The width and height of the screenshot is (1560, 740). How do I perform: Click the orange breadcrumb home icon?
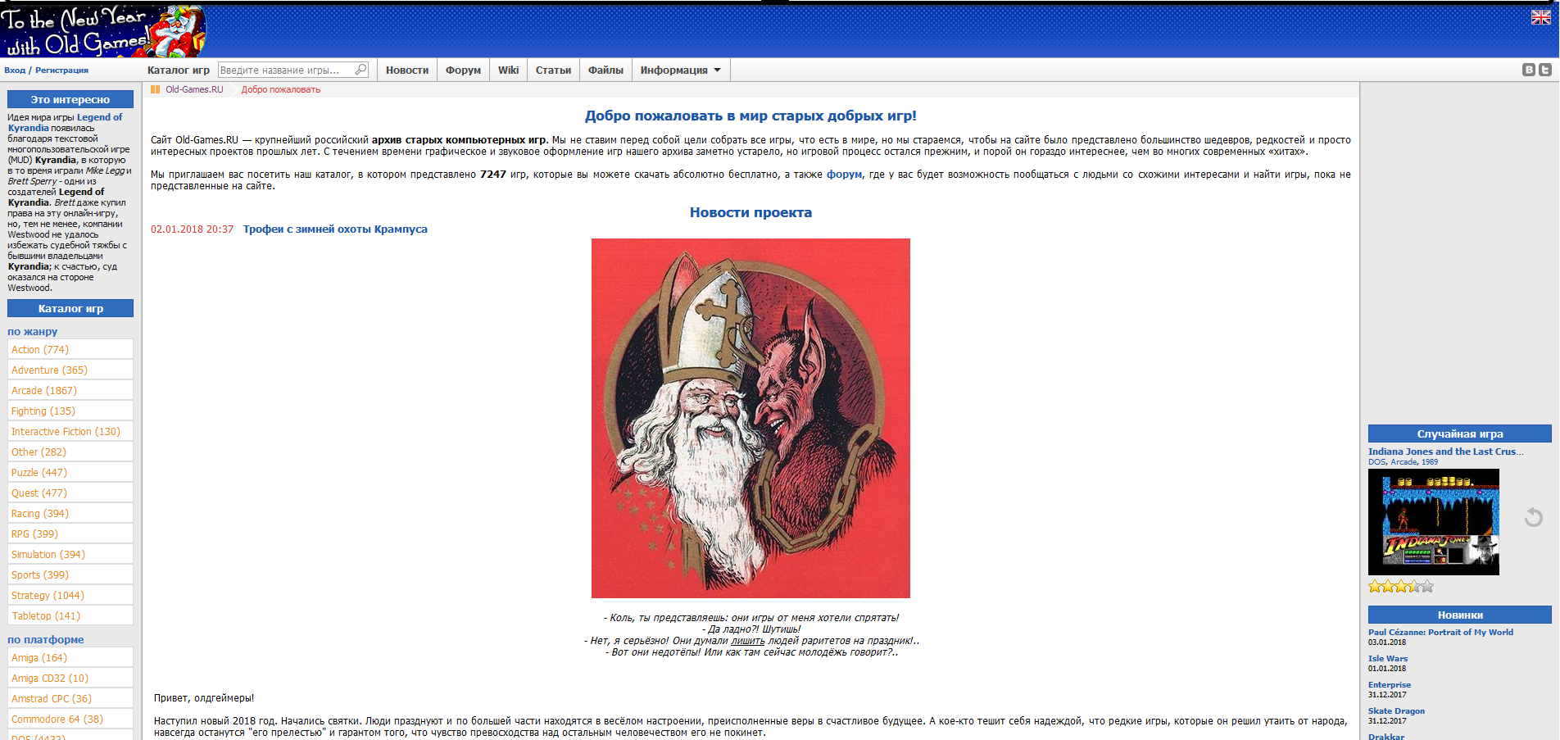point(155,89)
